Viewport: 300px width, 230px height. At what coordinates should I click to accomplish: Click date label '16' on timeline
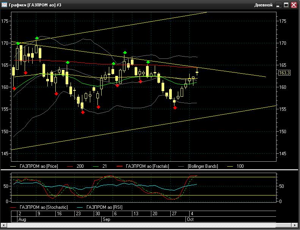[x=59, y=214]
